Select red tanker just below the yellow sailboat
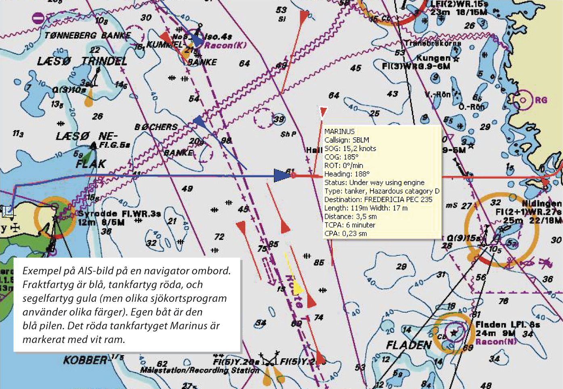 click(x=311, y=301)
